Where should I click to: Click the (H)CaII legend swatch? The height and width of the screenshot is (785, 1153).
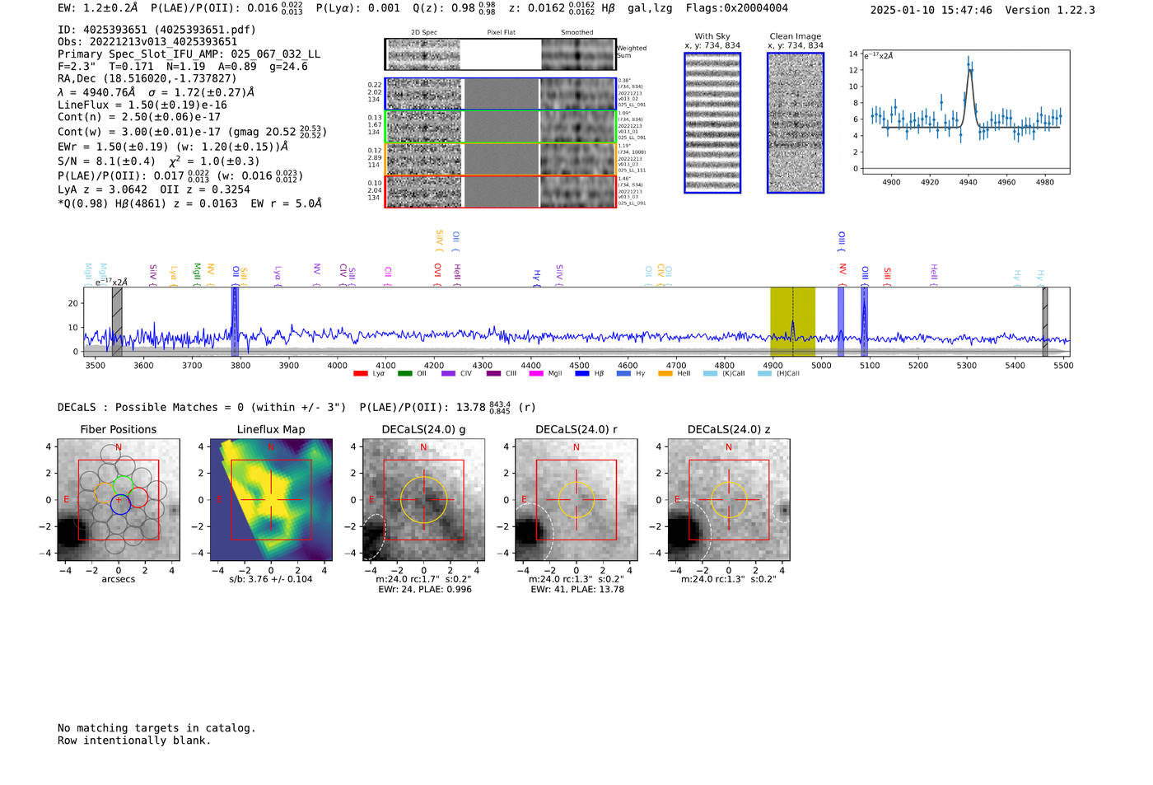tap(764, 374)
